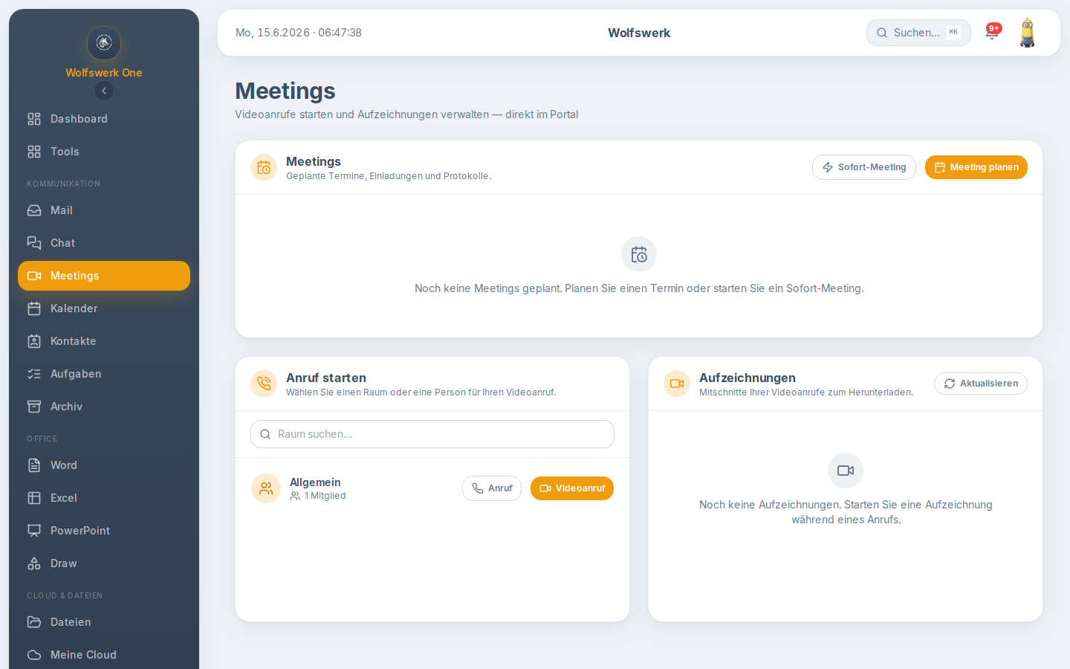
Task: Click the Excel sheet icon
Action: [x=34, y=498]
